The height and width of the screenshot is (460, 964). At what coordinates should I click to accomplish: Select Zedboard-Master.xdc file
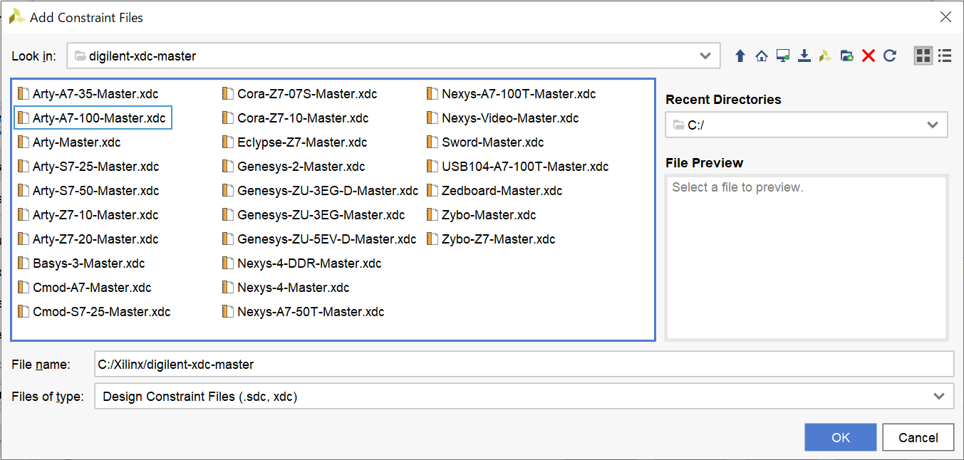494,191
